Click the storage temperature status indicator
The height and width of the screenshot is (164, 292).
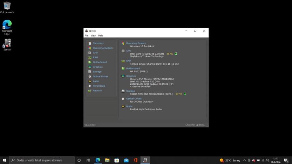pyautogui.click(x=185, y=94)
